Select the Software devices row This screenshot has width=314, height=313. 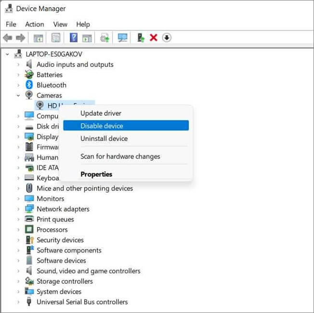click(61, 260)
